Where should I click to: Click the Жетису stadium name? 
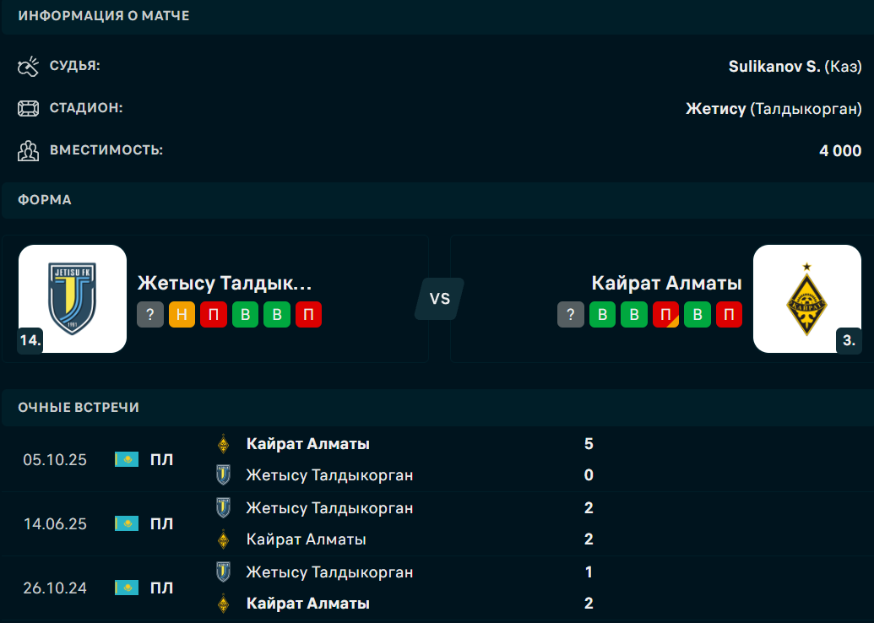pos(715,108)
